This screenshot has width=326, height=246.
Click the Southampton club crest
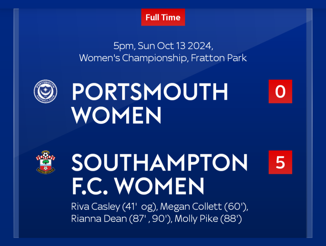(x=45, y=162)
